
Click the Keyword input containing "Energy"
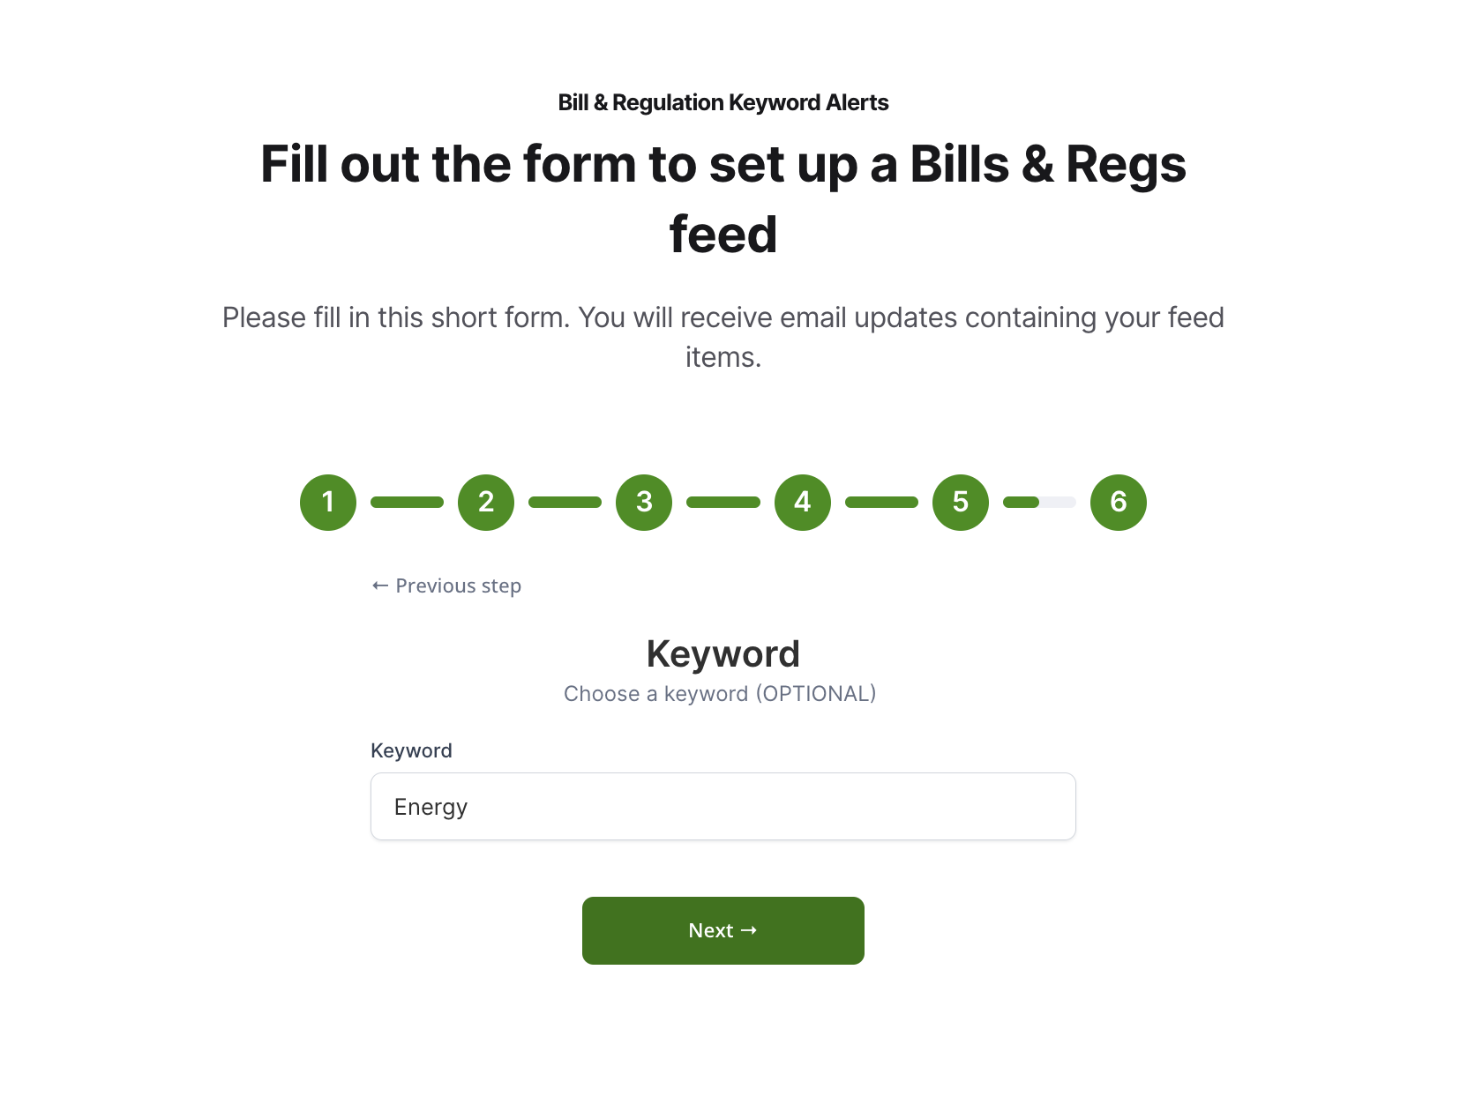click(x=723, y=807)
